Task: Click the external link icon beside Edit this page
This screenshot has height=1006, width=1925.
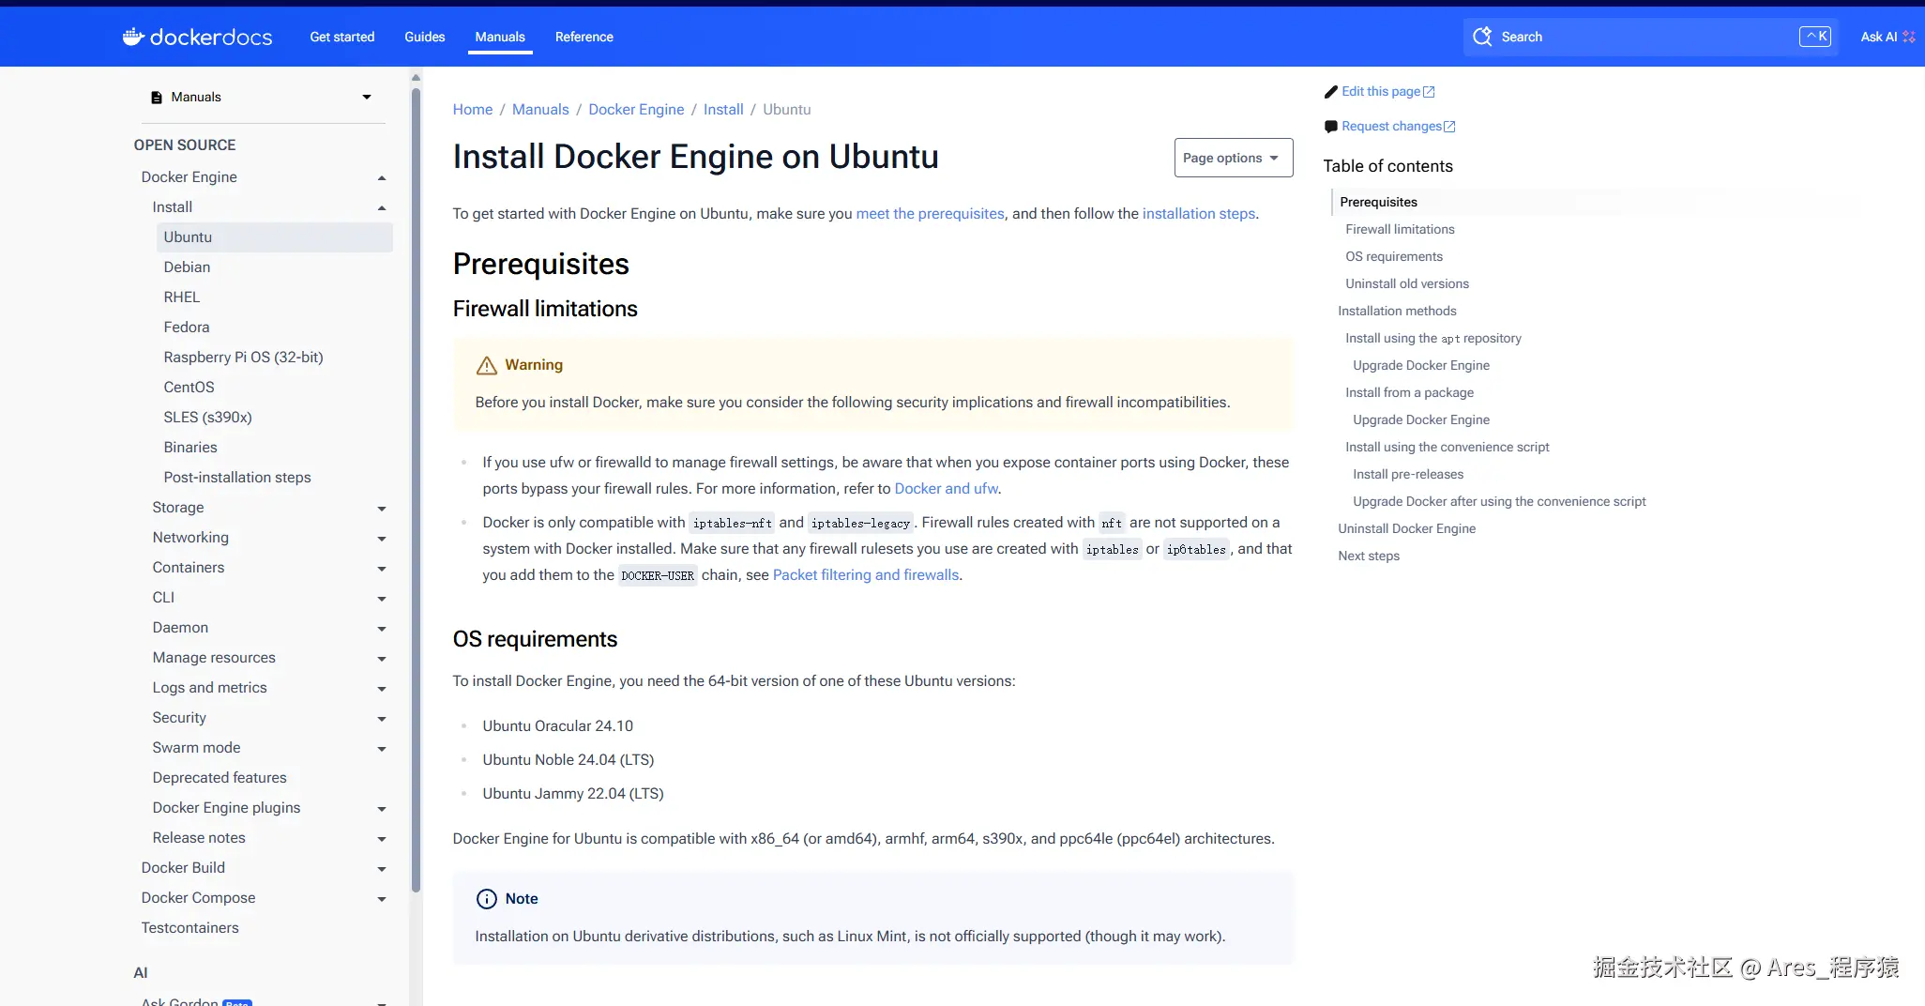Action: pos(1429,92)
